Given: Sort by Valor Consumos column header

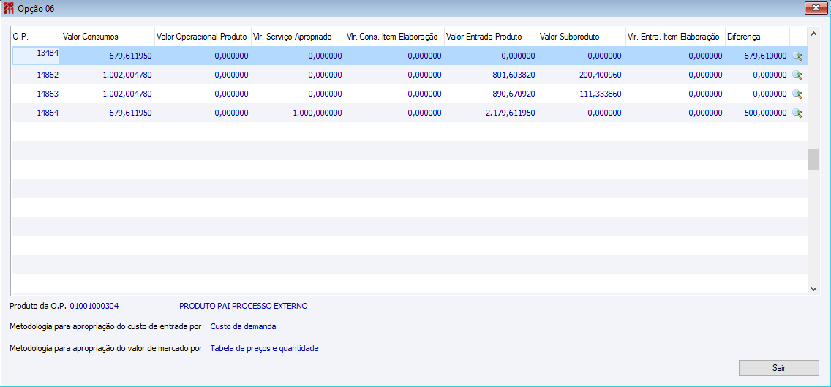Looking at the screenshot, I should click(108, 37).
